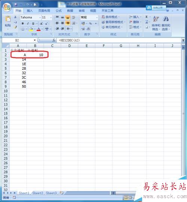Click the accounting number format icon
The image size is (187, 202).
click(83, 23)
